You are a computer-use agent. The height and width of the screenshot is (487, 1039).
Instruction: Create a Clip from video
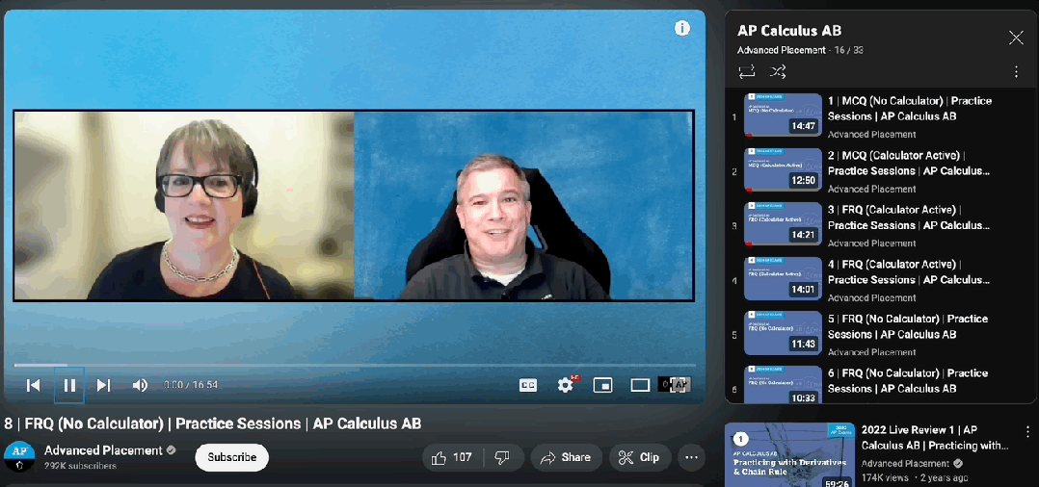point(639,457)
